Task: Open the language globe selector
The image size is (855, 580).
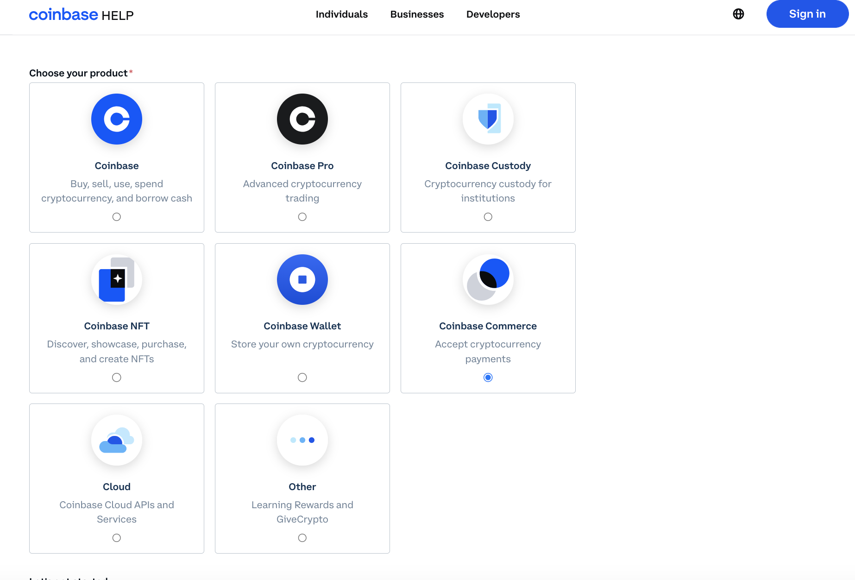Action: (738, 14)
